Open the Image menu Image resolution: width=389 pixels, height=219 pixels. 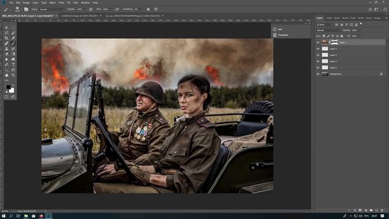[x=26, y=2]
